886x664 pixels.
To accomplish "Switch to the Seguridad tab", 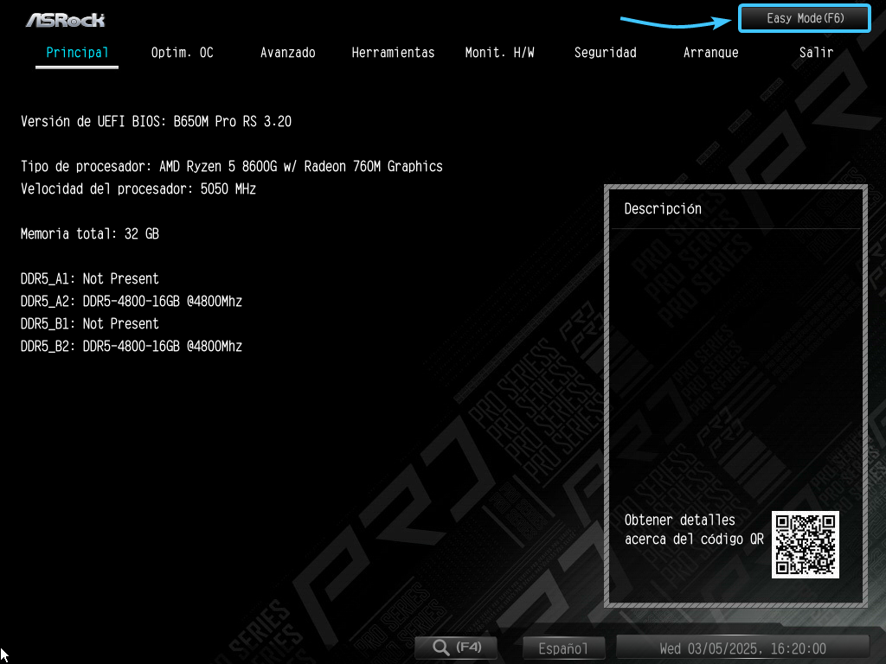I will click(x=605, y=53).
